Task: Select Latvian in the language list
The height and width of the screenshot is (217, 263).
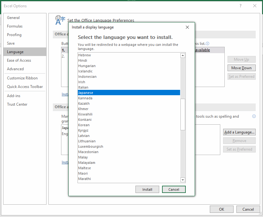Action: click(129, 136)
